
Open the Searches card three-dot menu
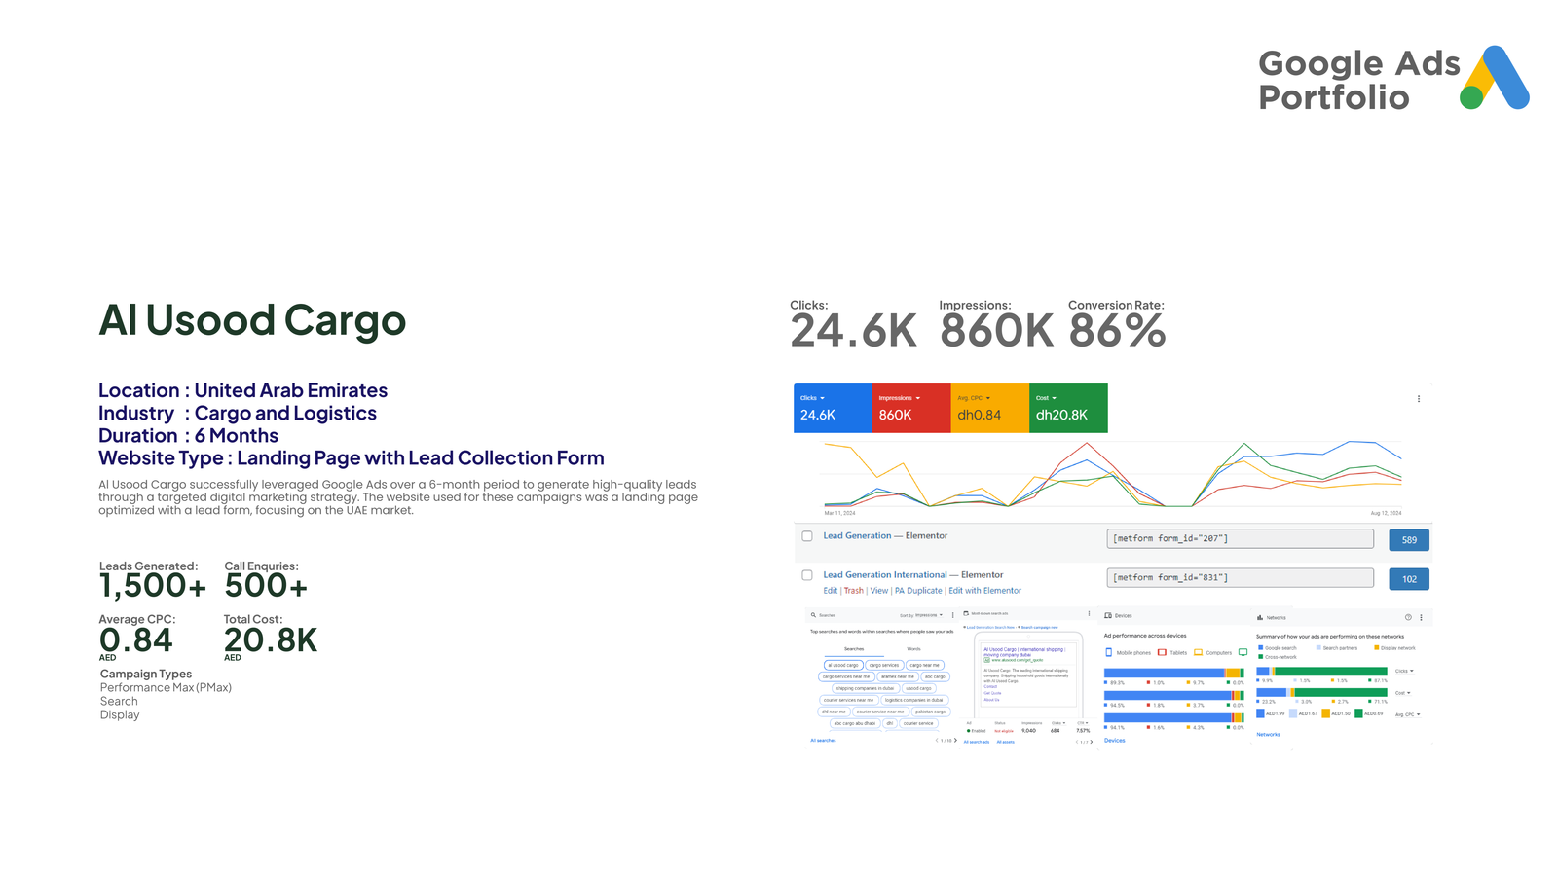click(x=952, y=615)
